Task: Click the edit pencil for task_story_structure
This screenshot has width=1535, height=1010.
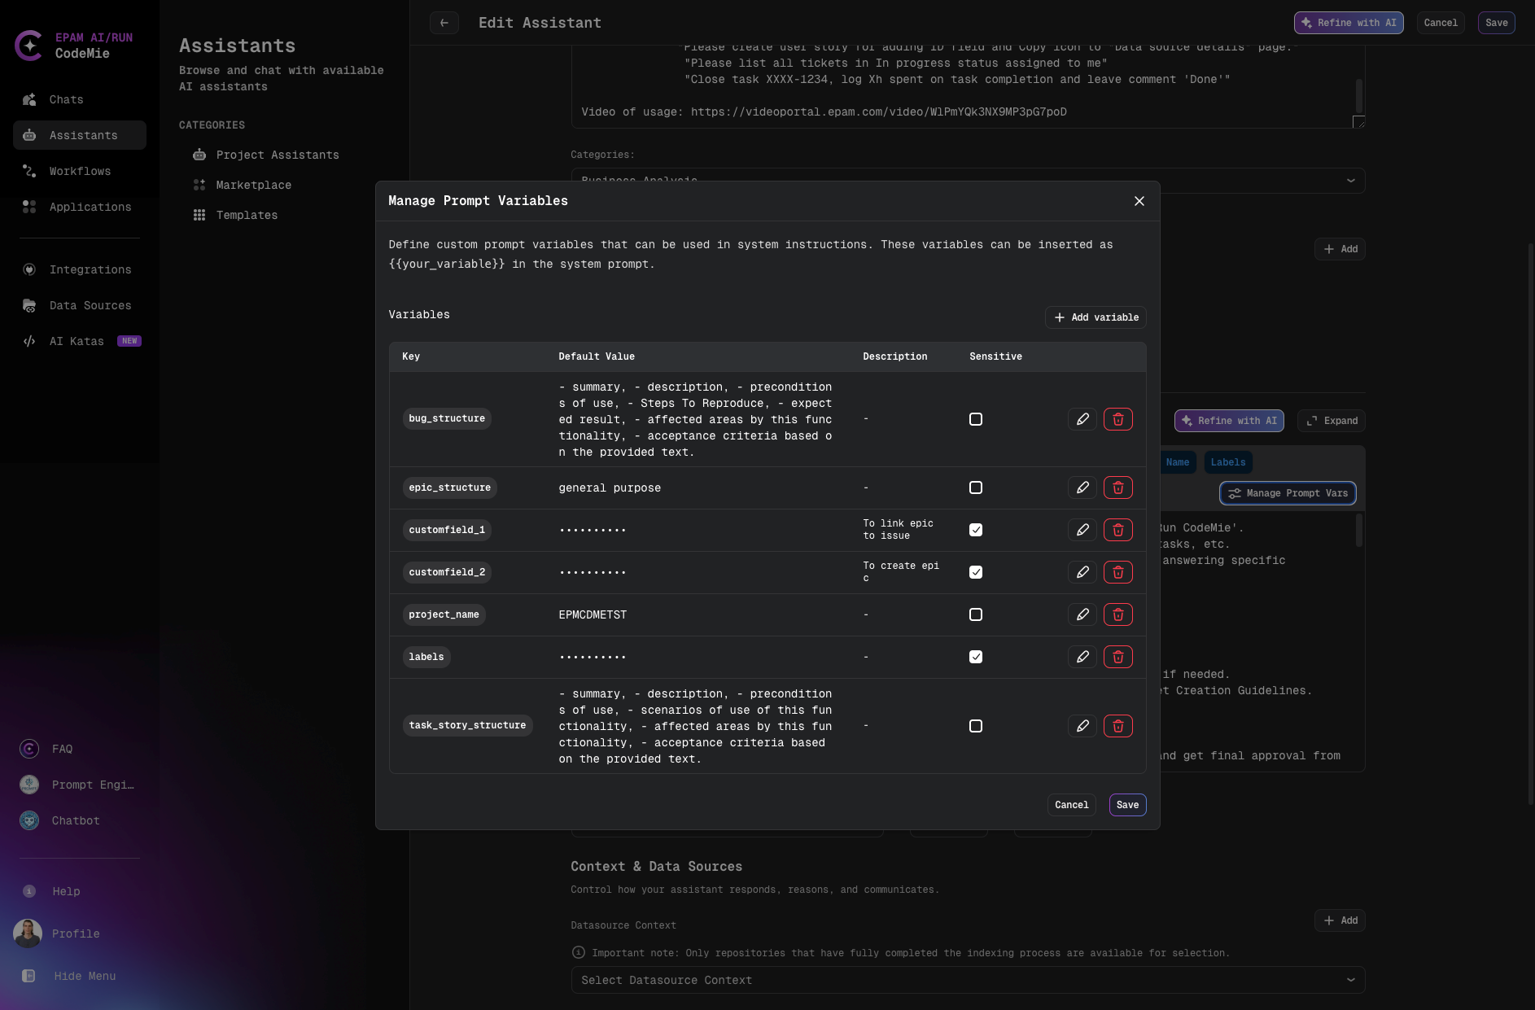Action: pos(1082,726)
